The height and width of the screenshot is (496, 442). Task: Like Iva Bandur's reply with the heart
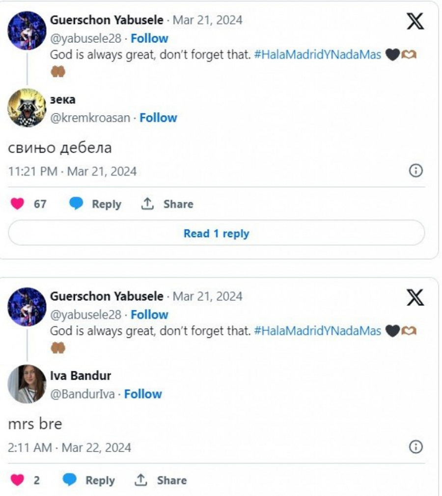[18, 480]
